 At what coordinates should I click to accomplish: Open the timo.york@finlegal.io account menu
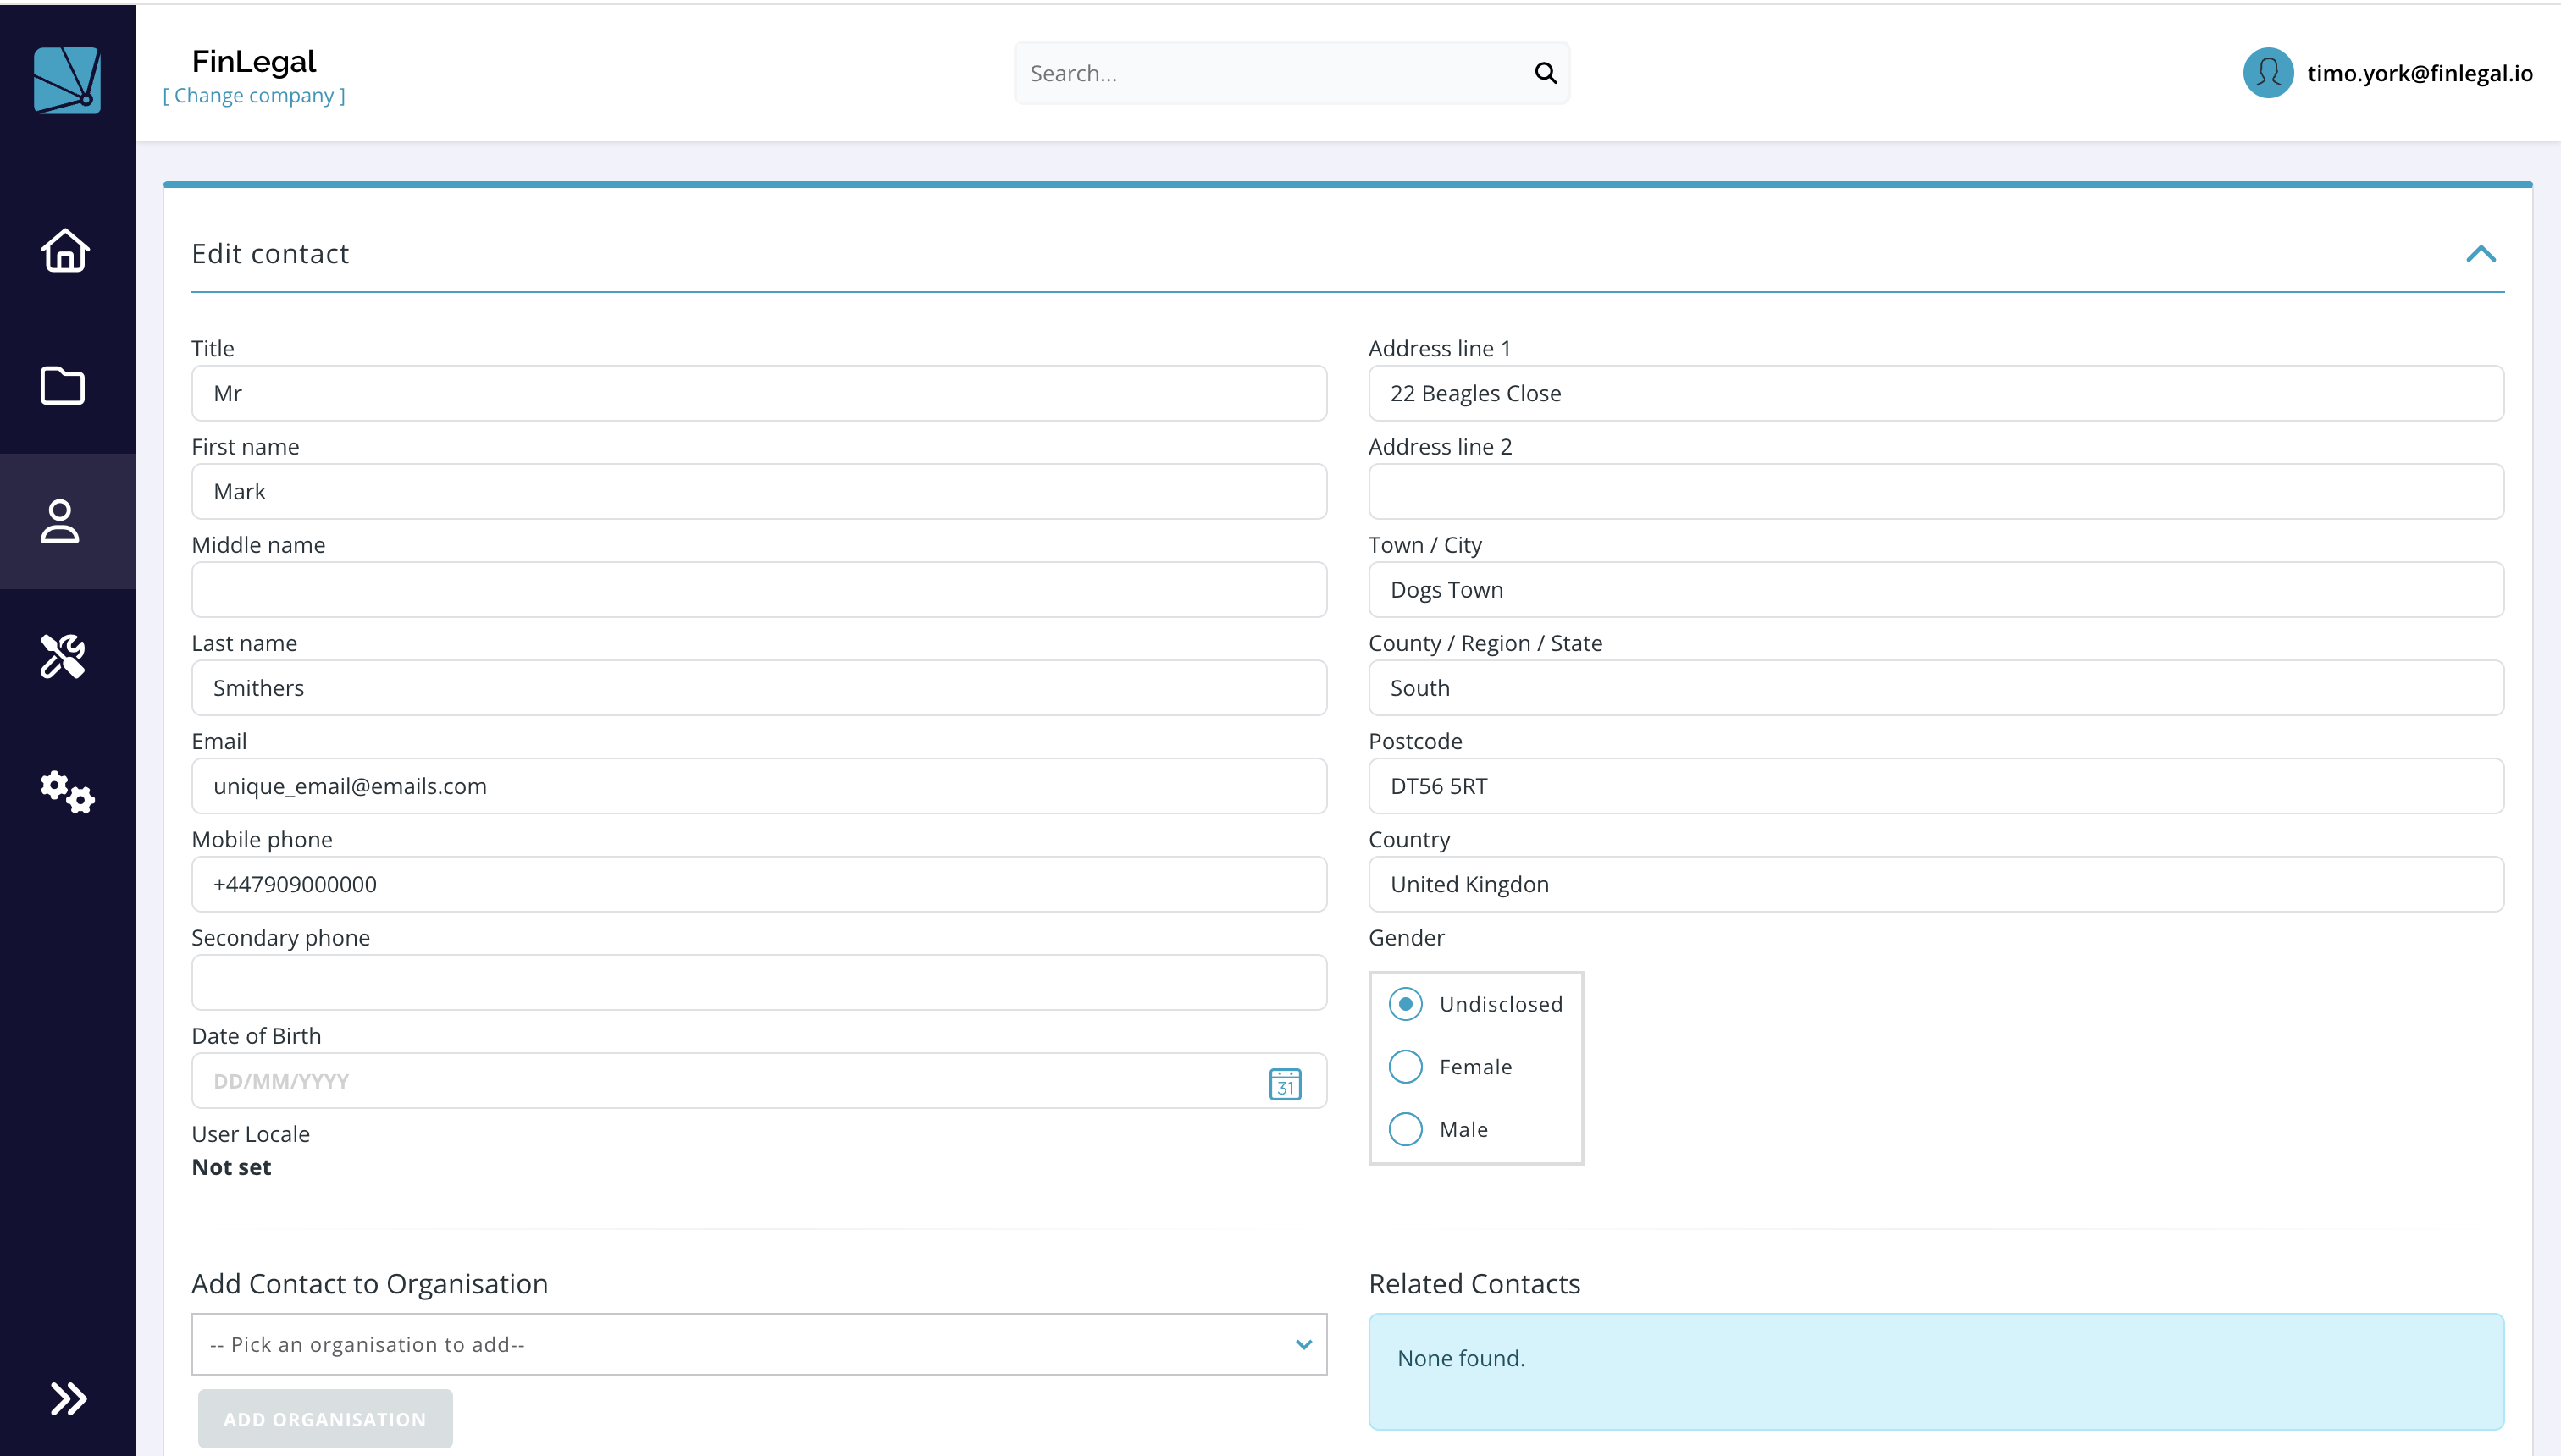point(2419,73)
